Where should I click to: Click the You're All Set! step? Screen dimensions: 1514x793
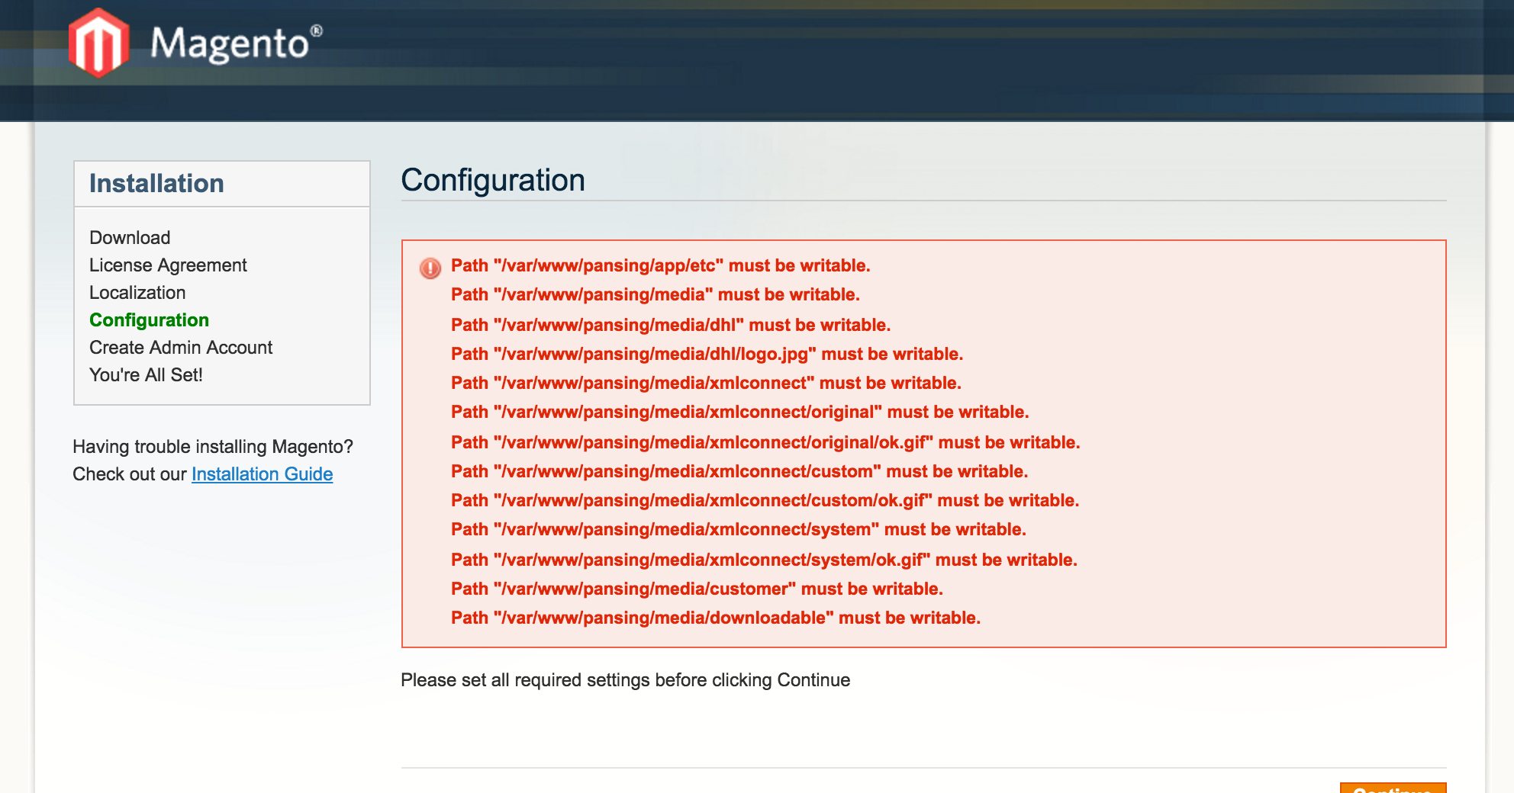pos(146,375)
